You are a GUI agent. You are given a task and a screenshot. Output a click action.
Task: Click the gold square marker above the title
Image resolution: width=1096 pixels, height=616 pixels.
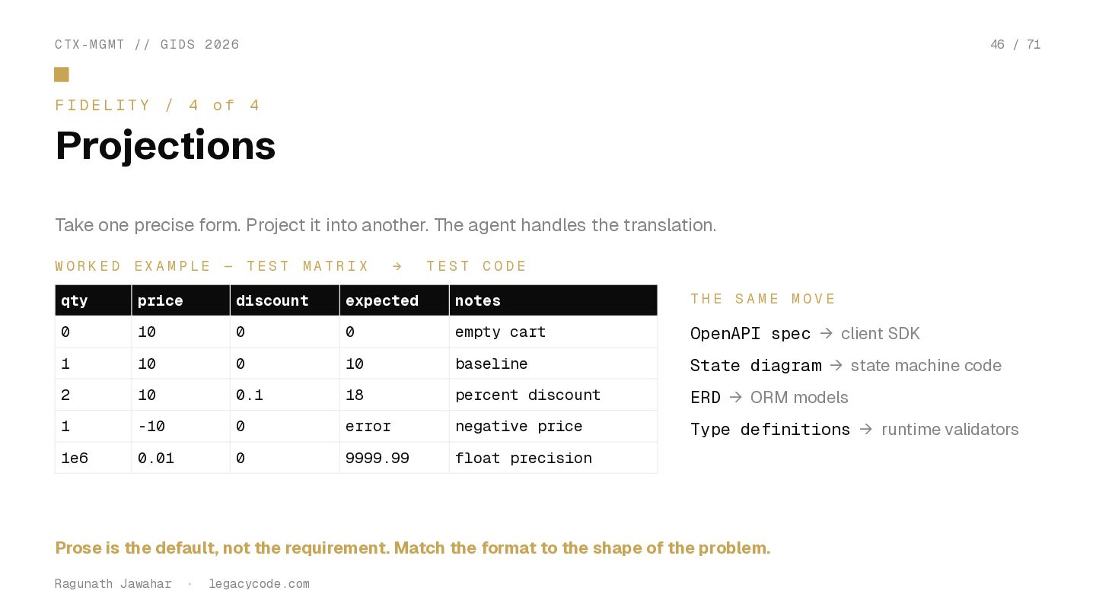(x=62, y=75)
